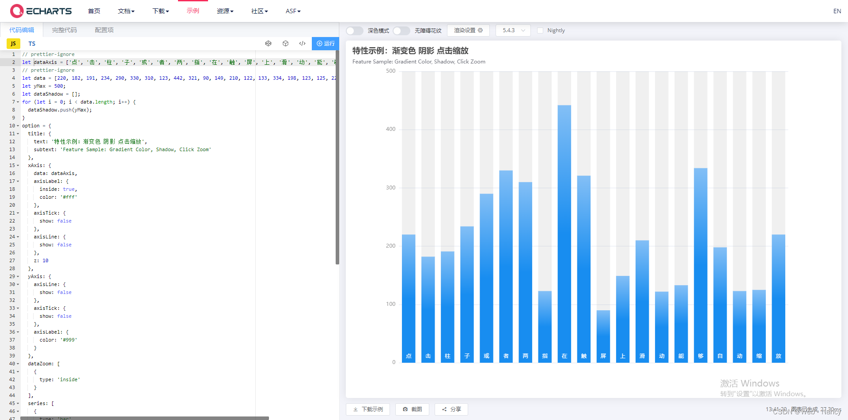848x420 pixels.
Task: Select the yellow JS language tab
Action: coord(13,44)
